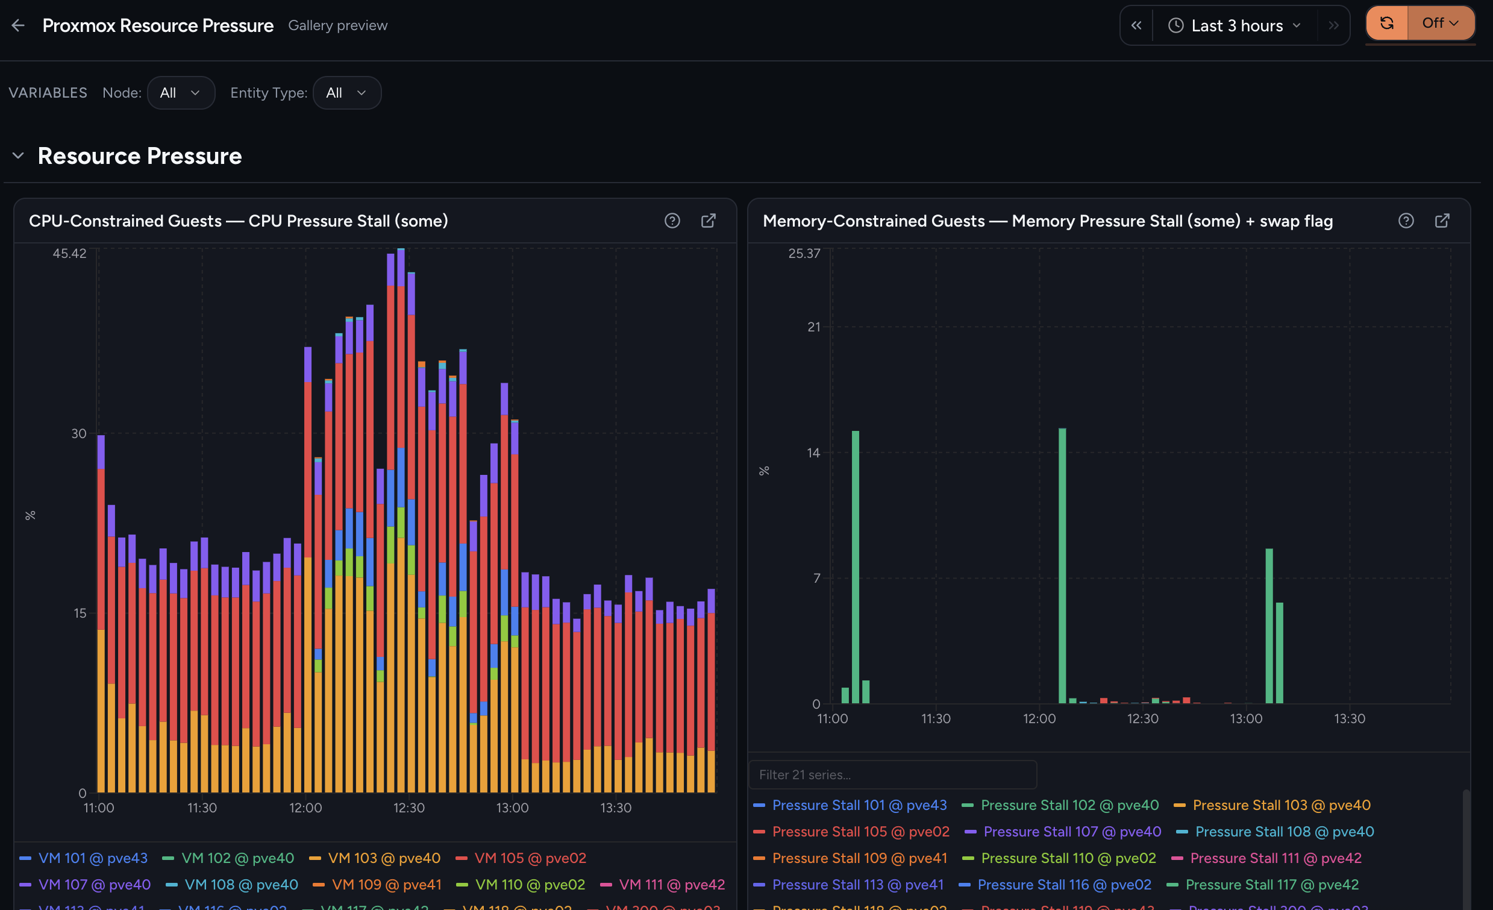Open the Entity Type variable dropdown
This screenshot has width=1493, height=910.
(x=346, y=93)
